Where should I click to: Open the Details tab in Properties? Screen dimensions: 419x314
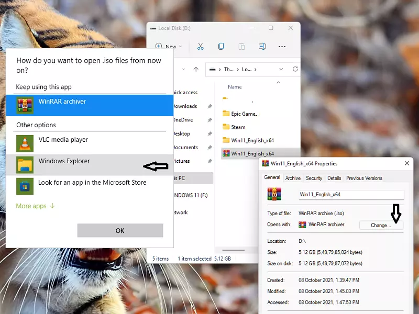(334, 178)
